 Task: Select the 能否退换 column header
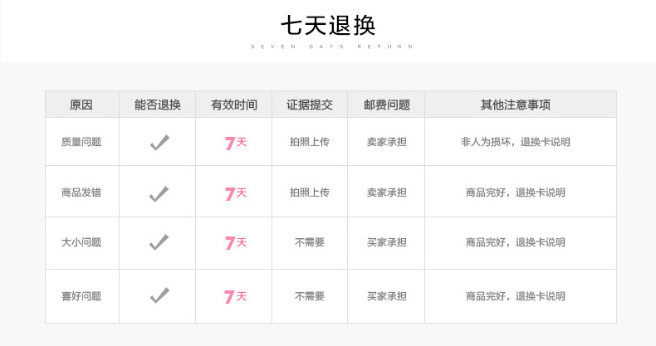tap(158, 105)
